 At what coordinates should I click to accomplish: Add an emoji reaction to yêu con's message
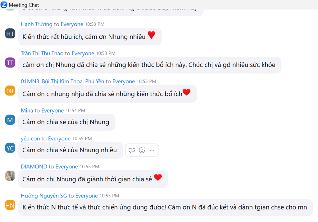click(142, 150)
